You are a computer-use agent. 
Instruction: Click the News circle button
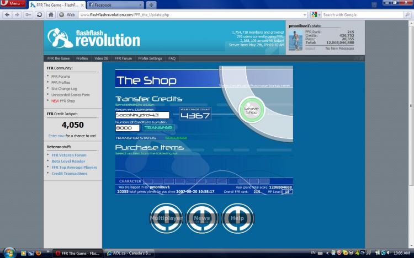tap(202, 218)
